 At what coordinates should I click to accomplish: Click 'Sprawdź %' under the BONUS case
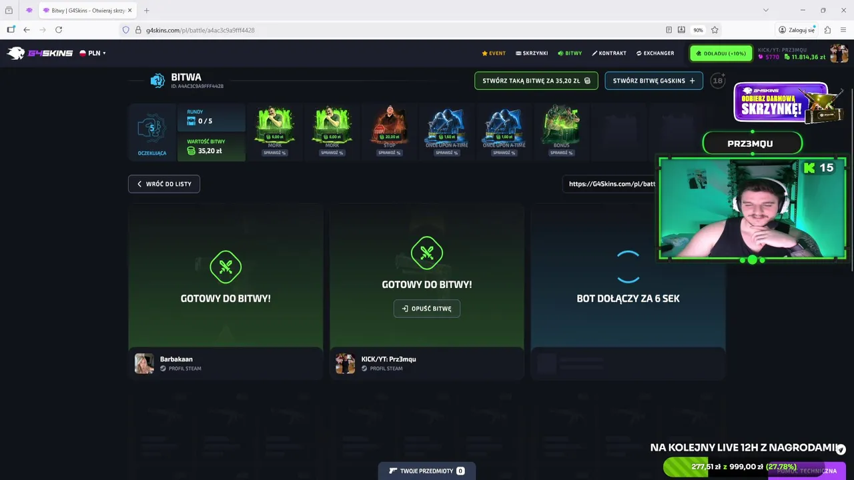[561, 153]
